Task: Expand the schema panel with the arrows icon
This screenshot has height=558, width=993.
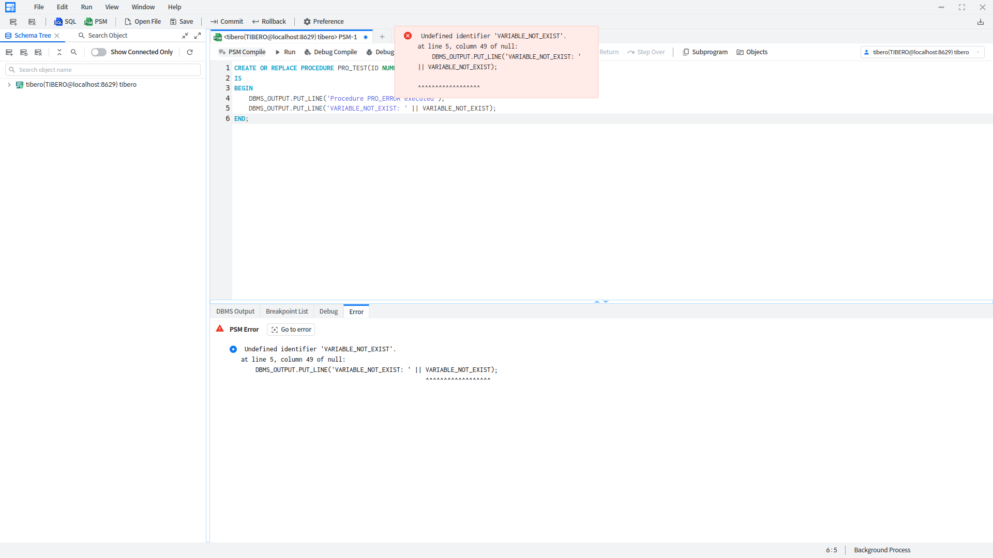Action: pos(198,36)
